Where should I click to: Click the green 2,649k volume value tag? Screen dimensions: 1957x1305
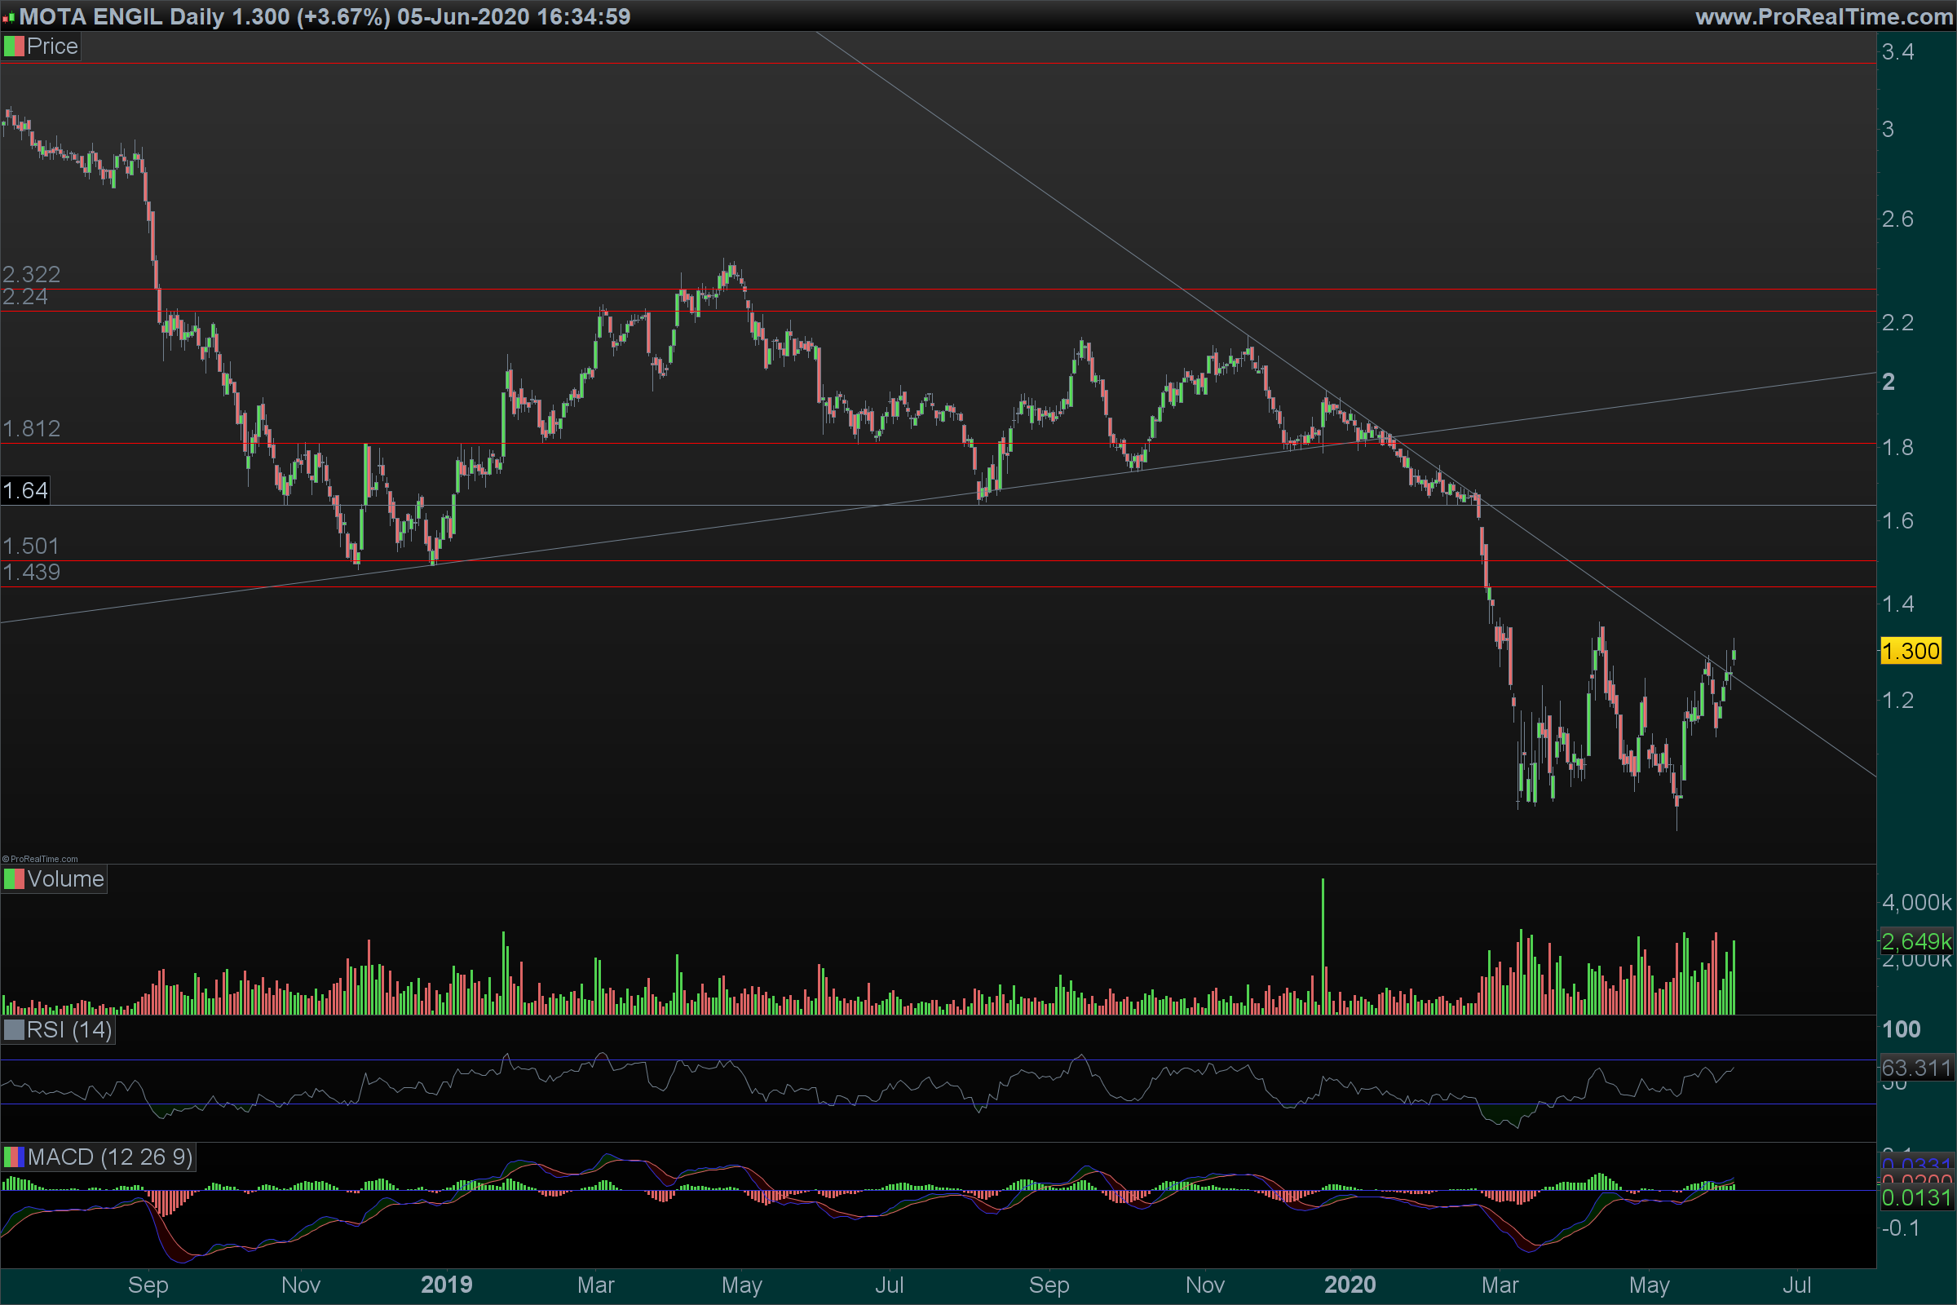(1915, 941)
